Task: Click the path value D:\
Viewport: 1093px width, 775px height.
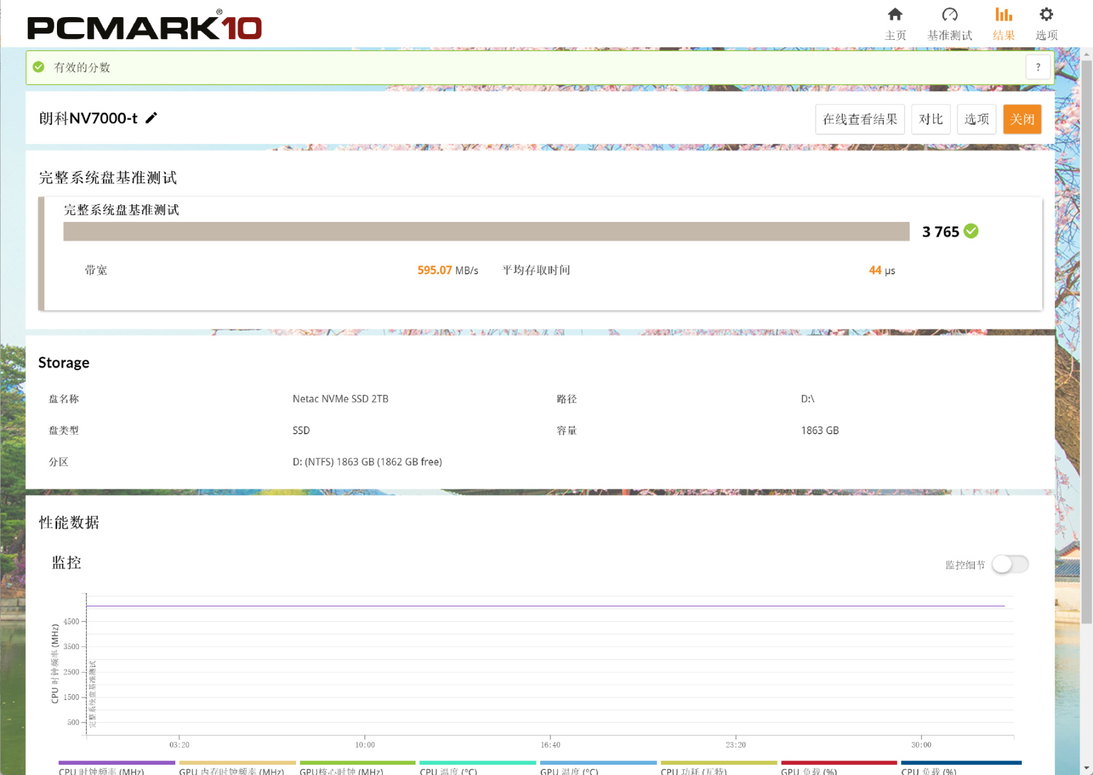Action: [808, 399]
